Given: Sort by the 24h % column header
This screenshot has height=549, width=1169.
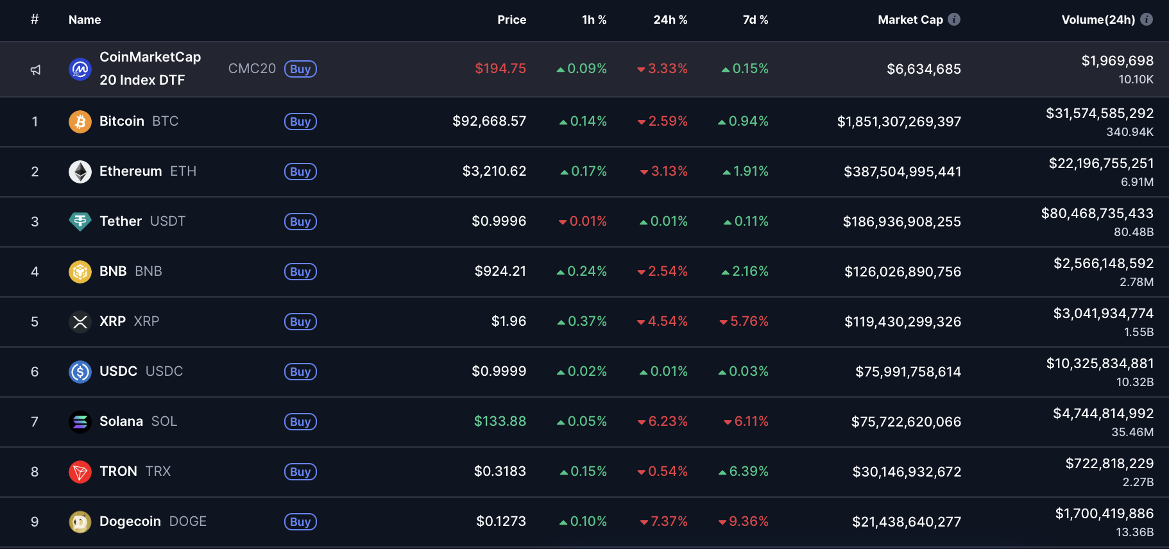Looking at the screenshot, I should (670, 20).
